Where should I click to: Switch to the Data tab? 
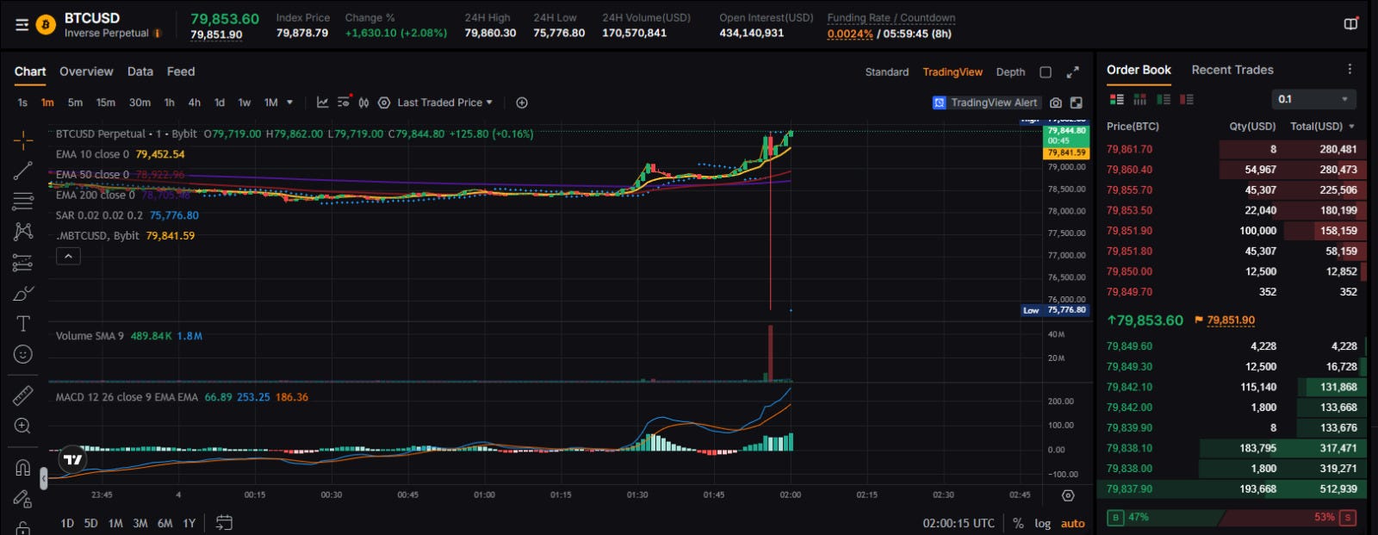pos(140,72)
